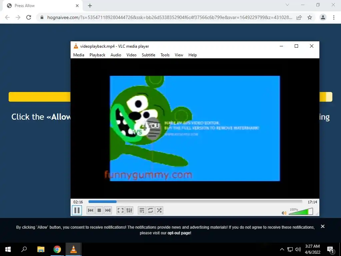Skip to previous media in VLC
The width and height of the screenshot is (341, 256).
tap(91, 210)
